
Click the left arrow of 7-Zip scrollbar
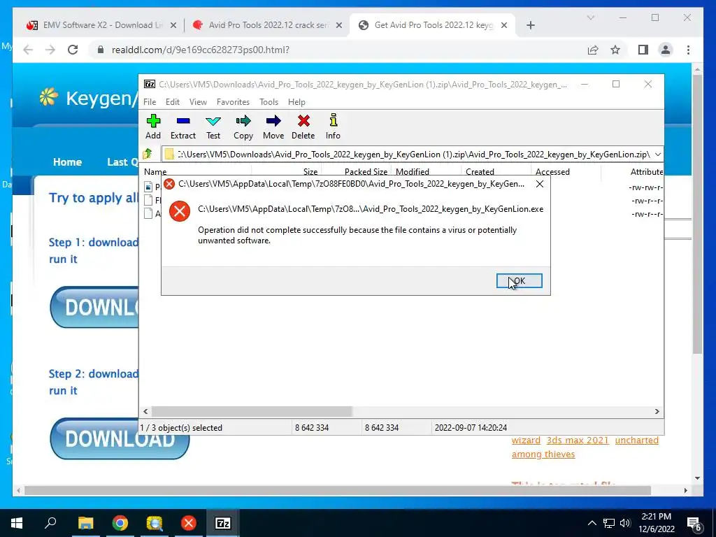pos(145,411)
